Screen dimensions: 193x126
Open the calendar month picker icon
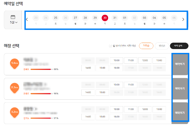(x=13, y=17)
